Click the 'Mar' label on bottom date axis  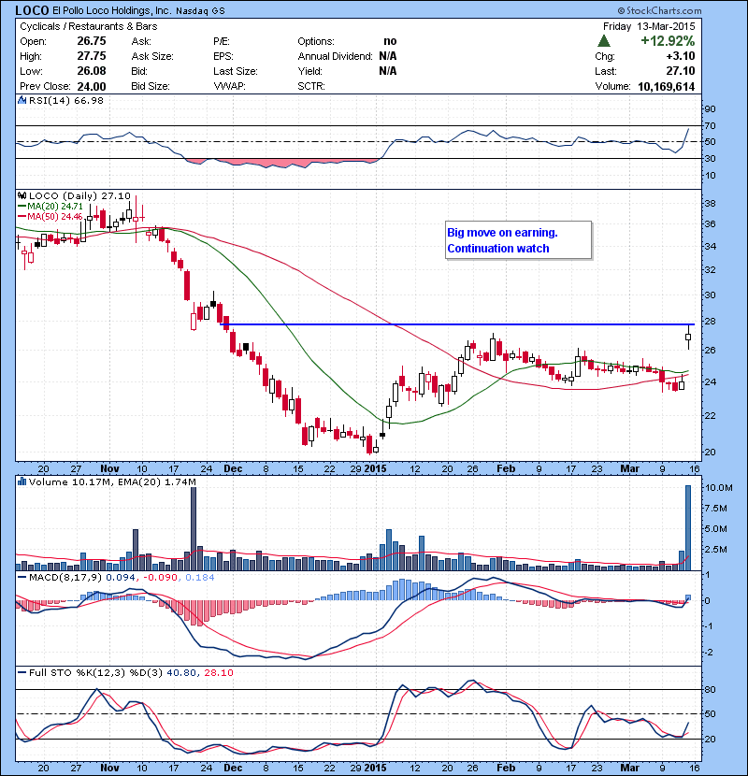click(629, 768)
